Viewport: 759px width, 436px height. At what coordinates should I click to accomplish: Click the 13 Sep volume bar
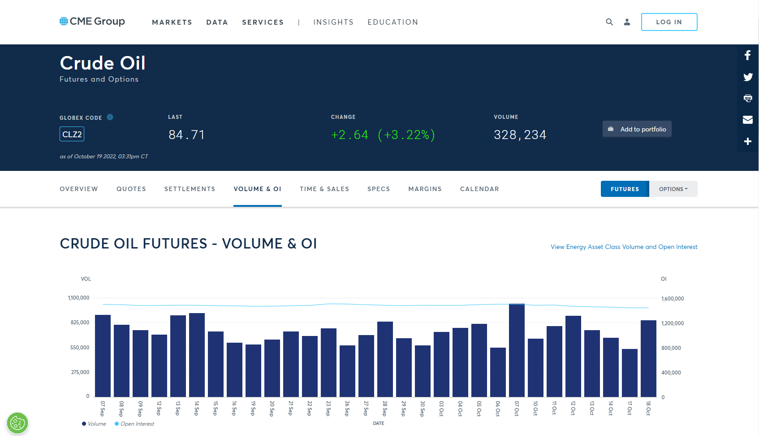(178, 356)
